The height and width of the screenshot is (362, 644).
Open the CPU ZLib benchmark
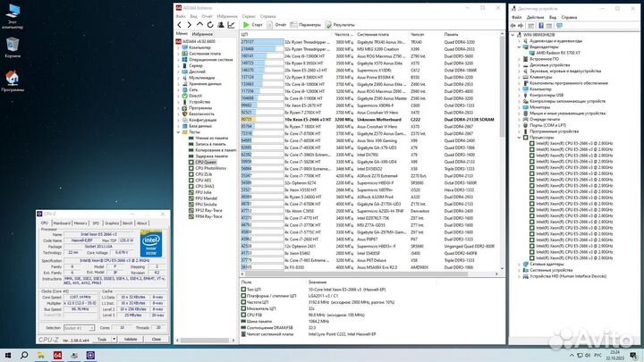[x=204, y=174]
